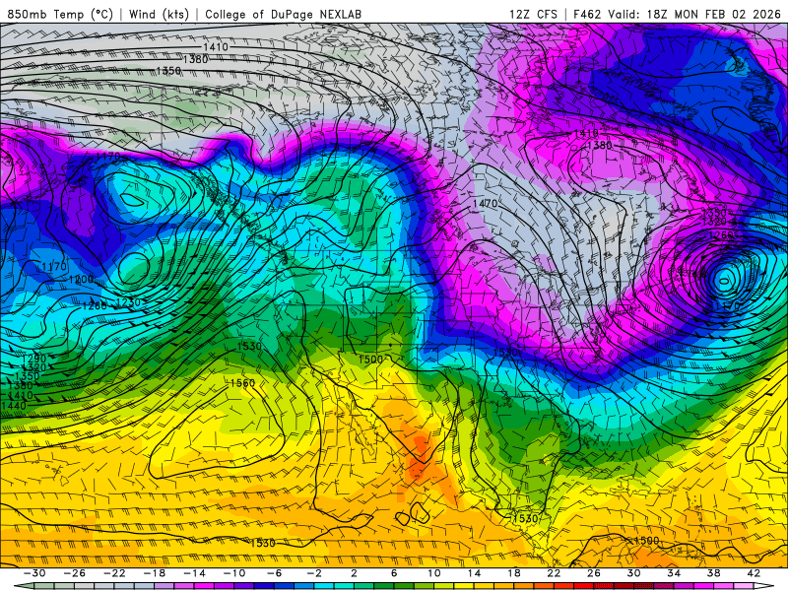Click the -18 color scale label

[155, 573]
